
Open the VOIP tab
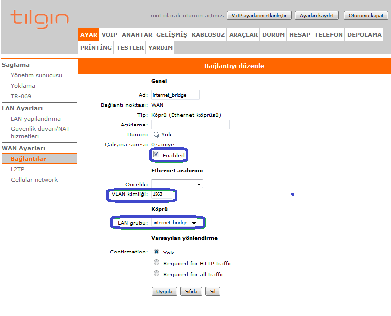tap(109, 35)
